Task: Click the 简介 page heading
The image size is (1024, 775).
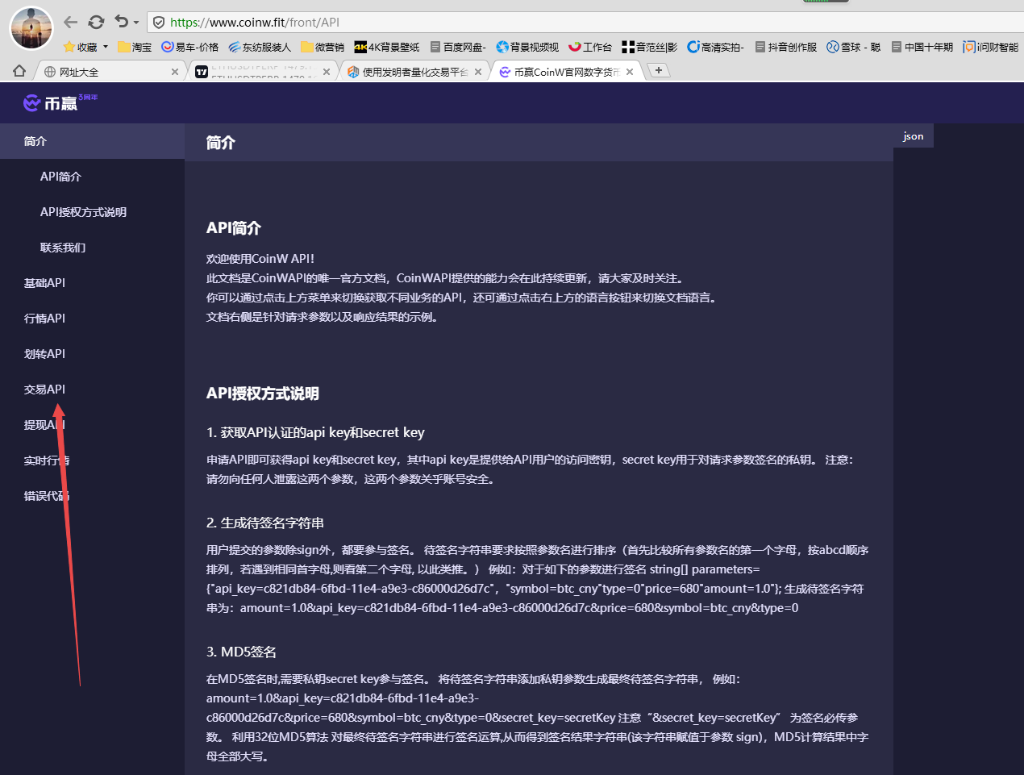Action: point(221,143)
